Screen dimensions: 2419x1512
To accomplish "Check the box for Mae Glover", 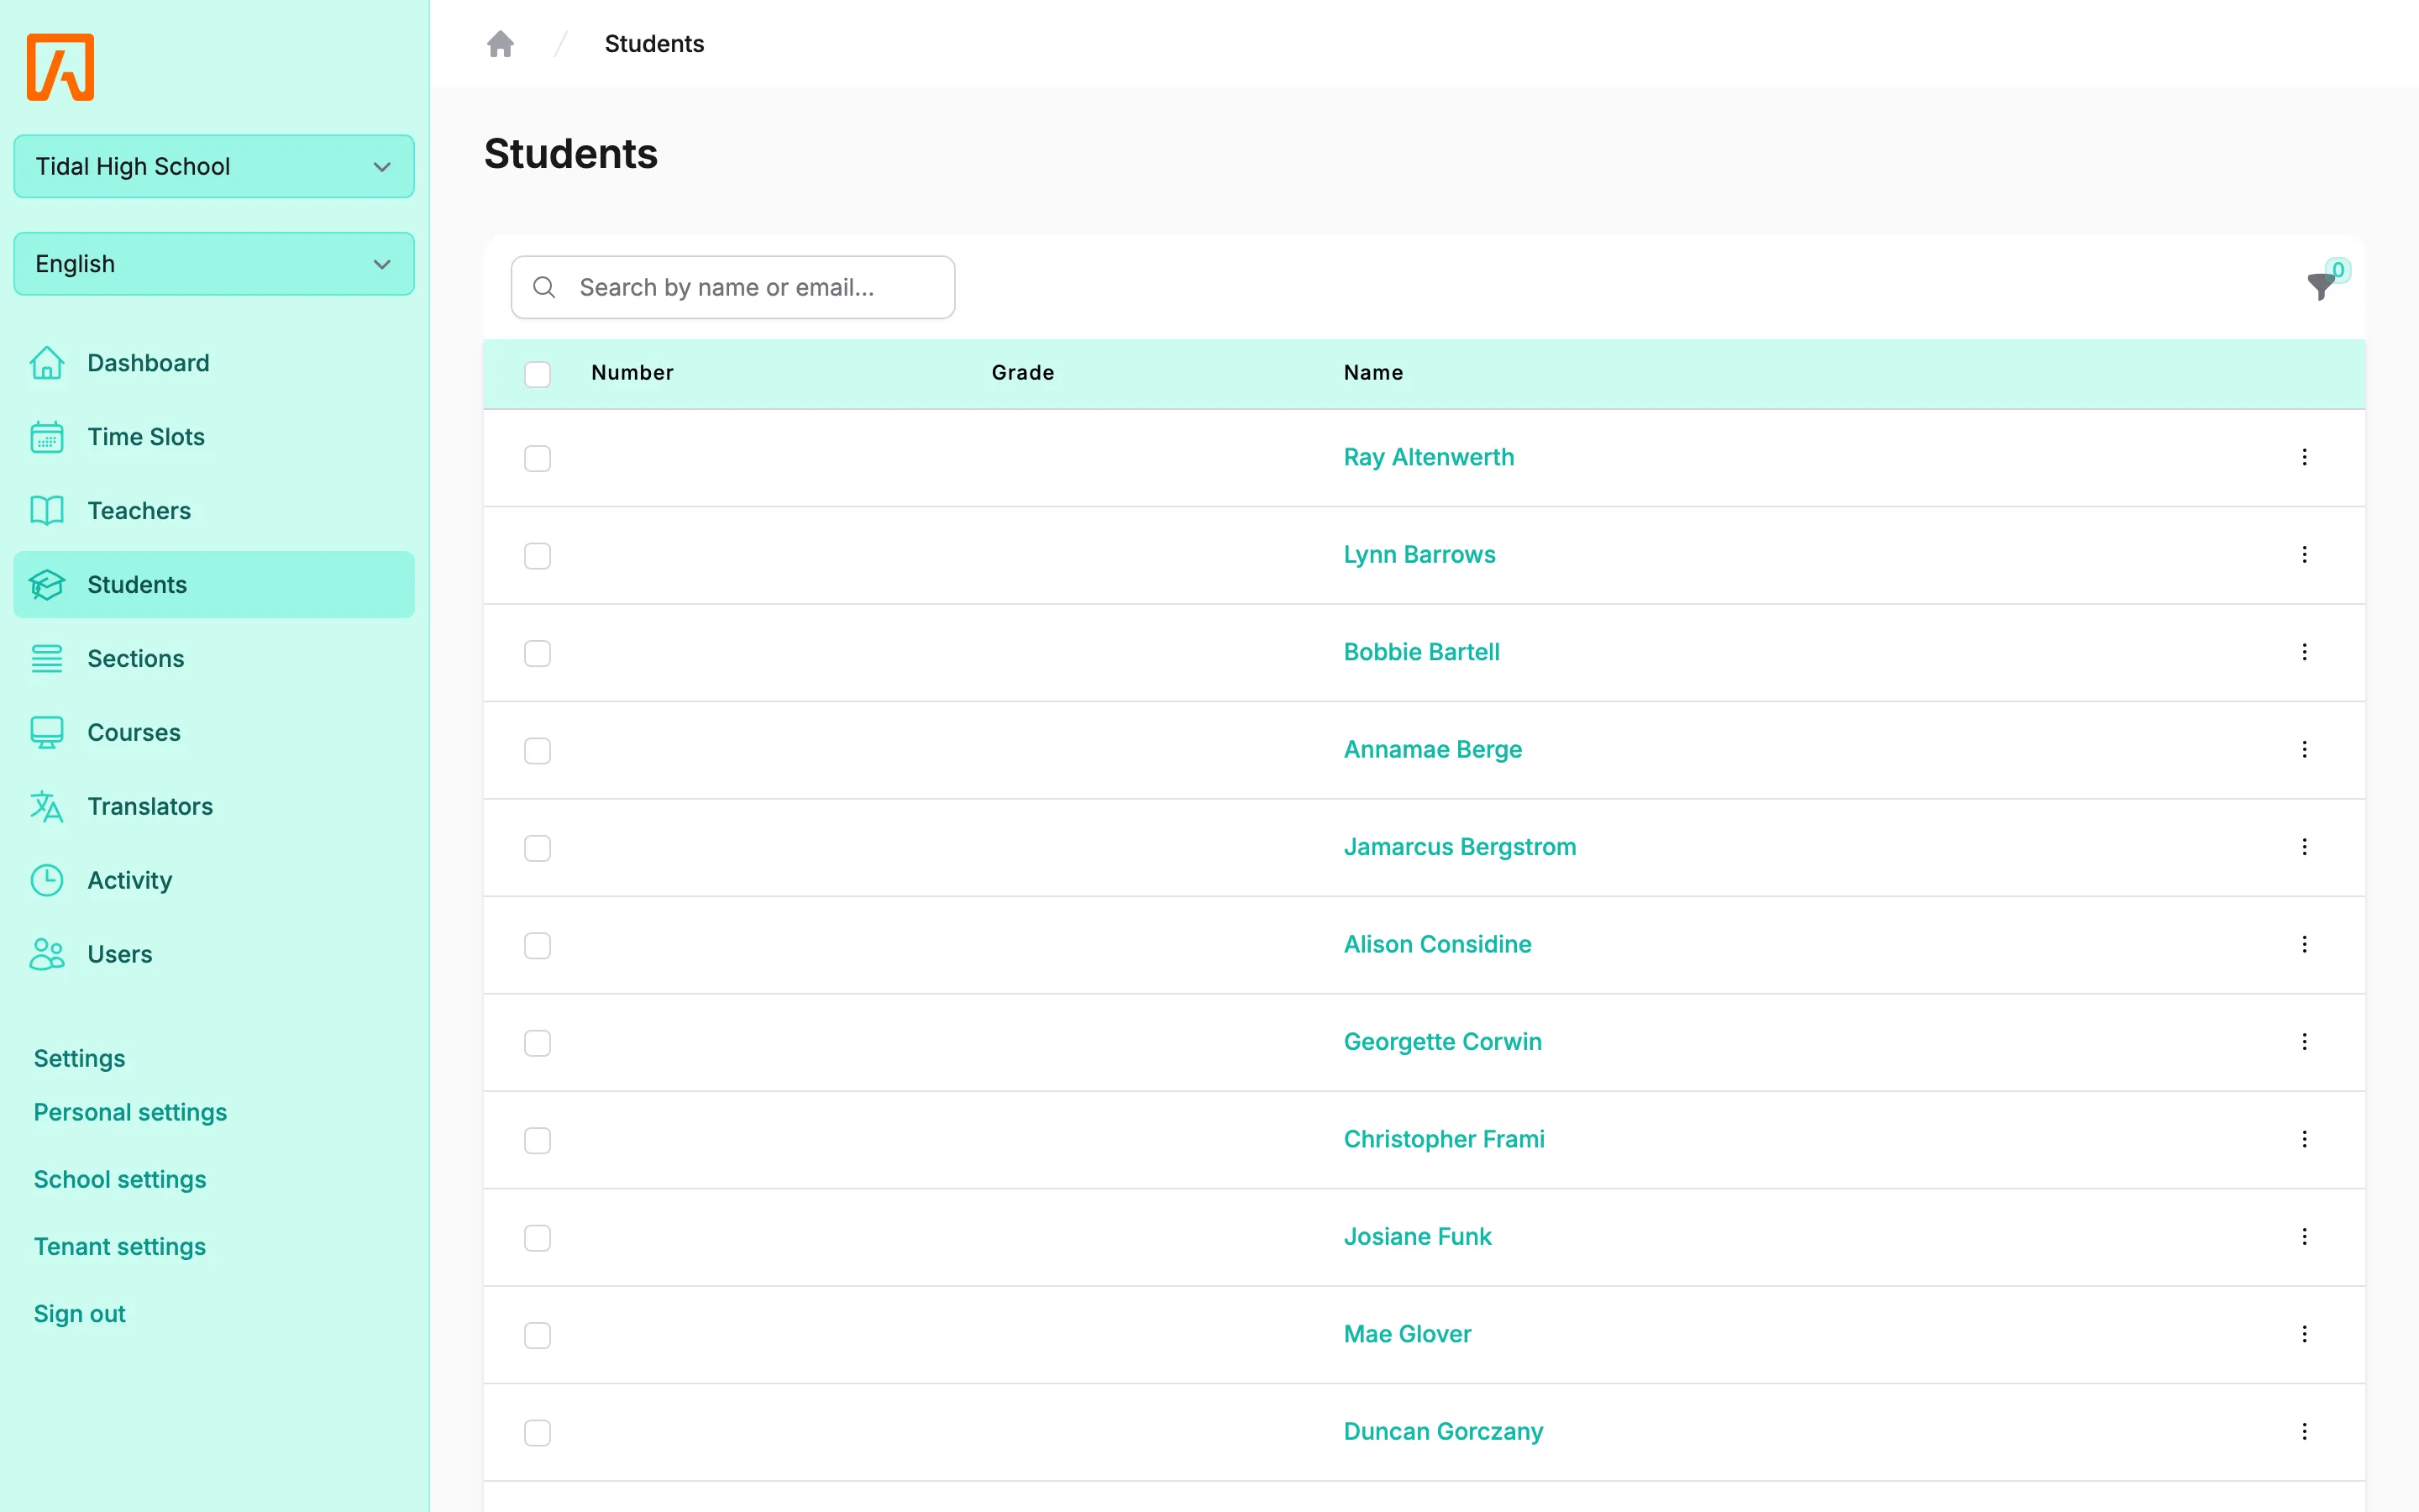I will click(x=538, y=1336).
